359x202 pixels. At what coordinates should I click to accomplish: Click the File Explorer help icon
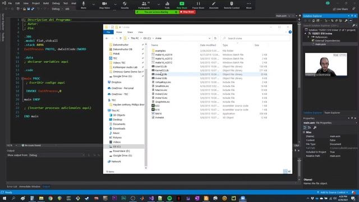click(x=290, y=32)
